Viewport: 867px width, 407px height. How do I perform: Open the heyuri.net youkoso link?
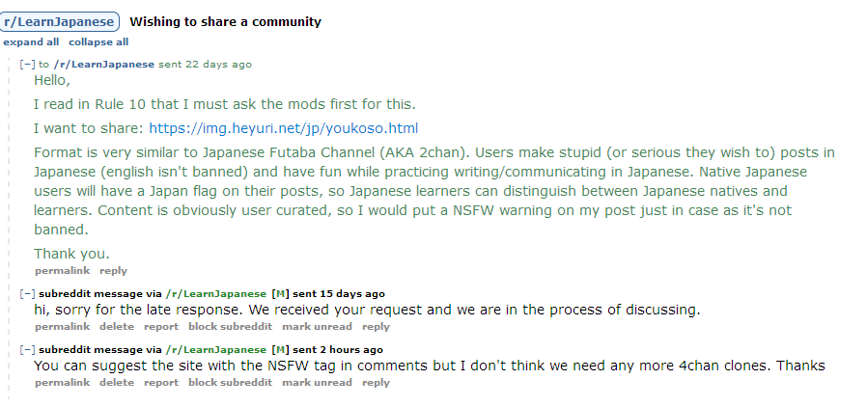tap(283, 128)
